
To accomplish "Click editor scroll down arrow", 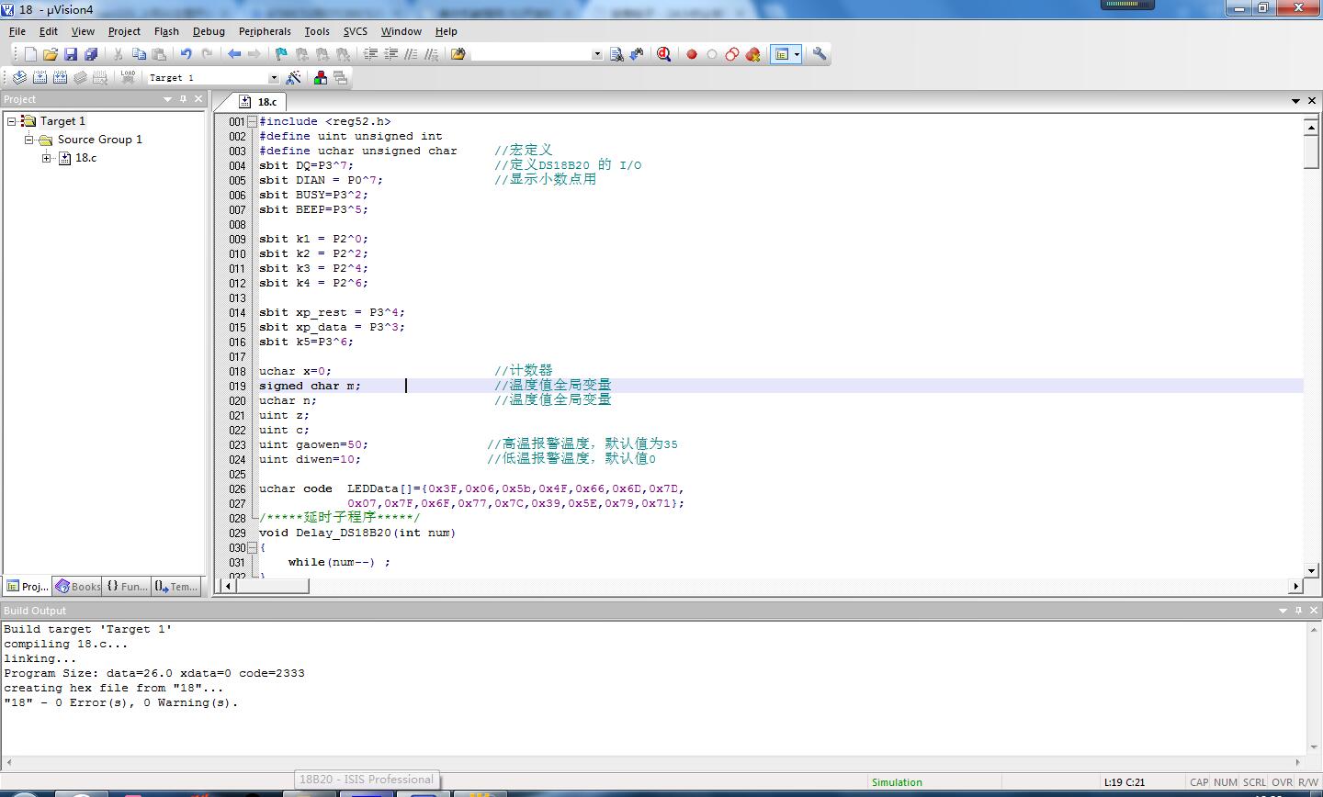I will pyautogui.click(x=1311, y=570).
